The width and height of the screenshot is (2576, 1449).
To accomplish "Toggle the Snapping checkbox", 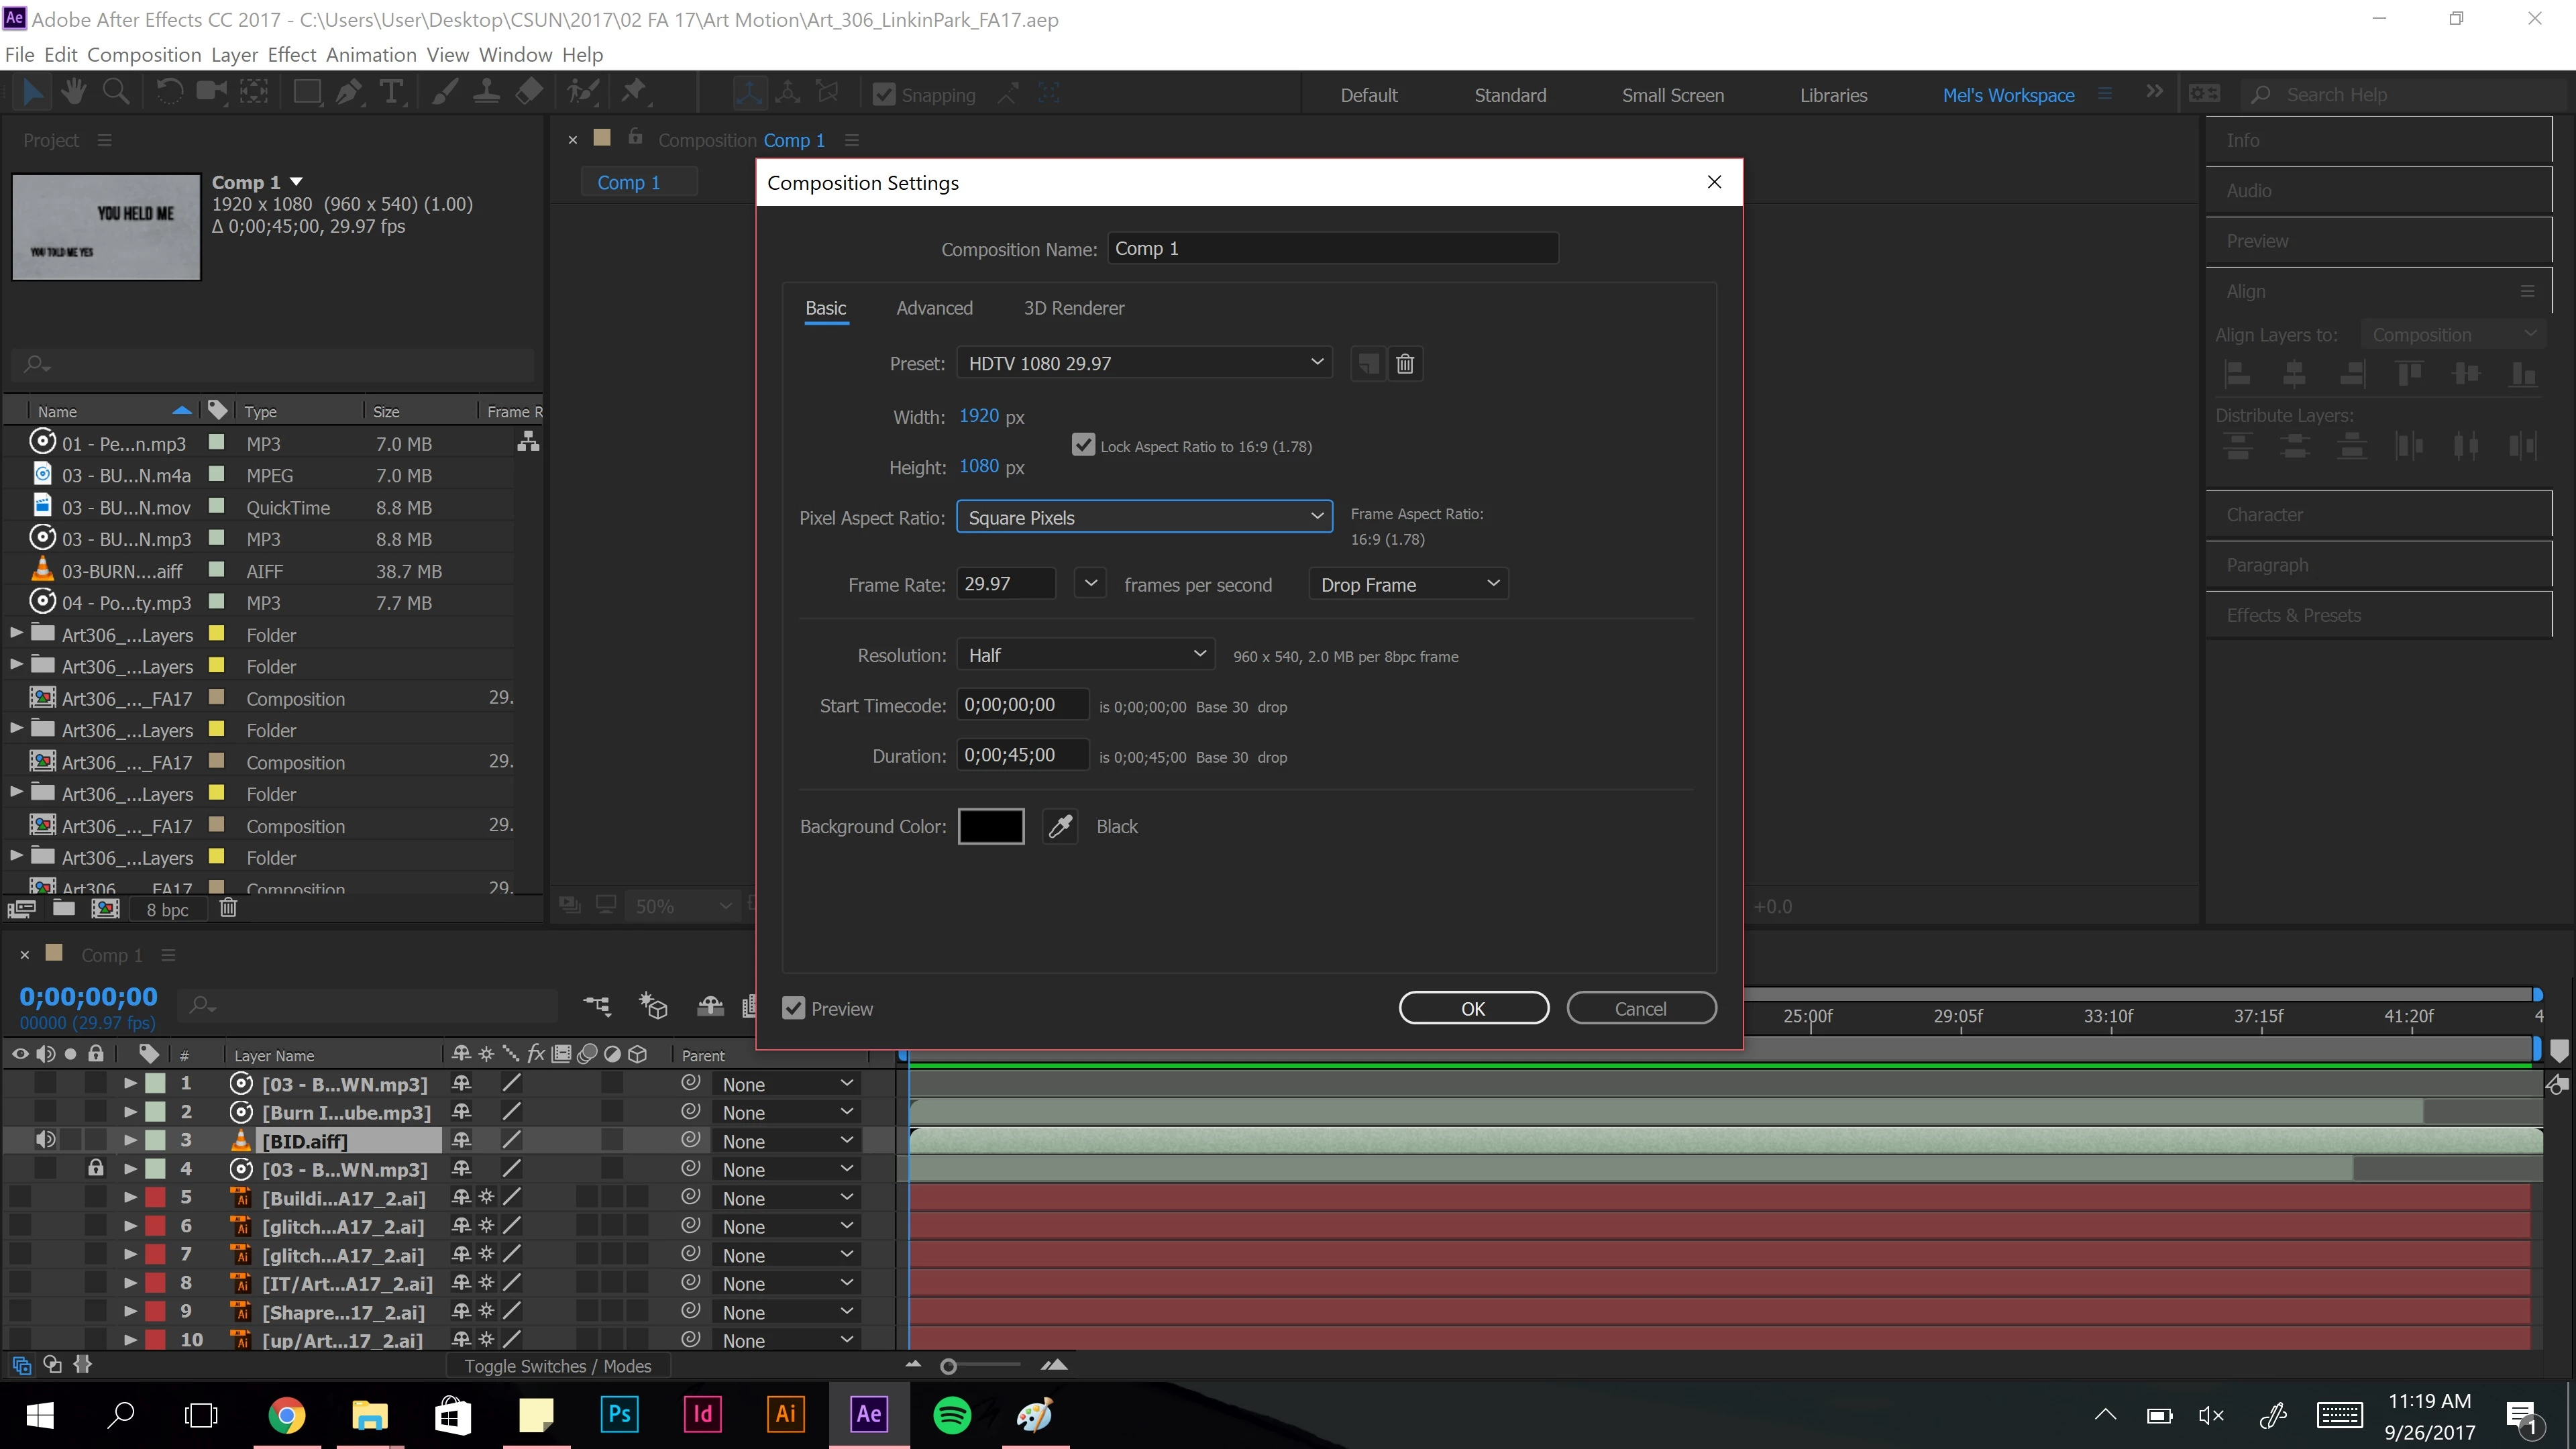I will 884,94.
